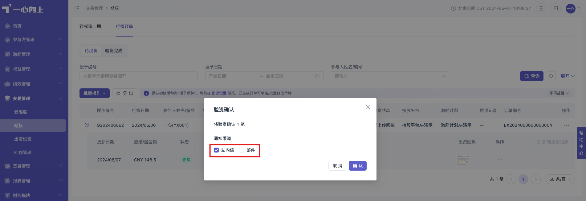The image size is (586, 201).
Task: Expand 绩效管理 menu
Action: click(34, 84)
